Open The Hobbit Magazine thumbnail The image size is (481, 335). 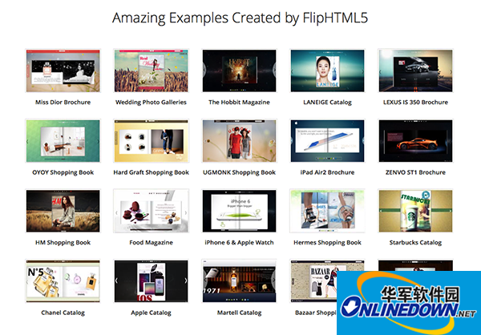coord(239,71)
